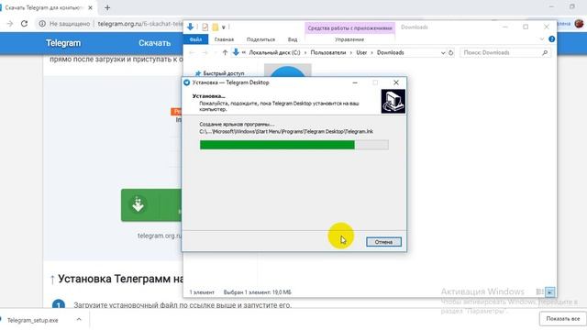587x330 pixels.
Task: Click browser forward arrow button
Action: pyautogui.click(x=10, y=24)
